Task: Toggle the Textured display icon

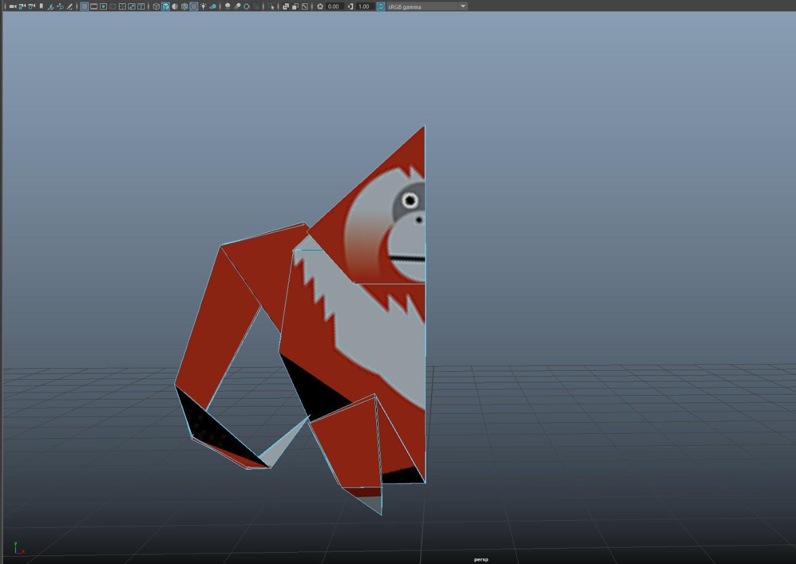Action: [x=194, y=6]
